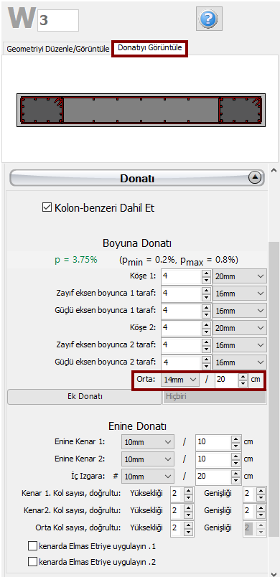Toggle Kolon-benzeri Dahil Et checkbox
280x577 pixels.
47,208
